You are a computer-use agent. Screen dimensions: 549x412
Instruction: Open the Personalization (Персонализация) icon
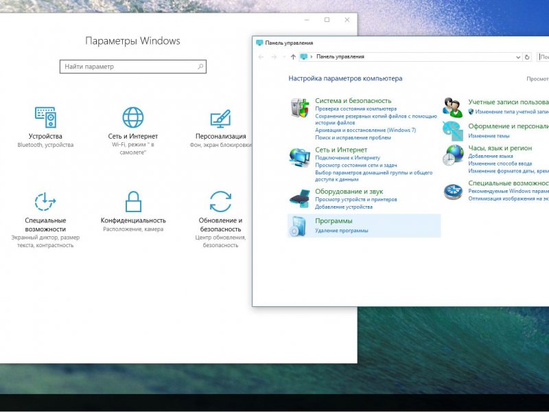220,118
